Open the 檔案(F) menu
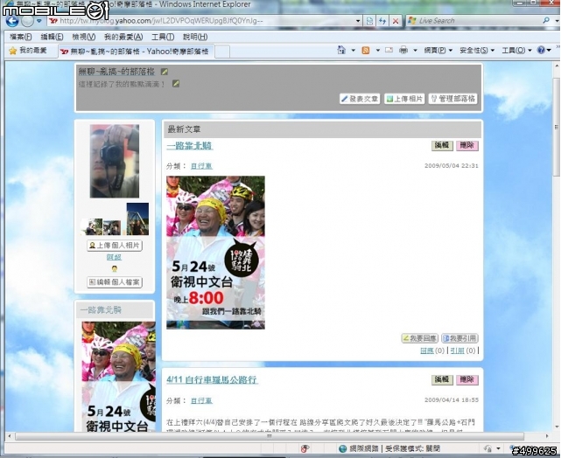This screenshot has height=458, width=561. click(21, 37)
